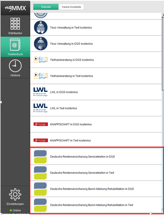Click the LWL logo for LWL in Text
The width and height of the screenshot is (164, 215).
point(41,108)
